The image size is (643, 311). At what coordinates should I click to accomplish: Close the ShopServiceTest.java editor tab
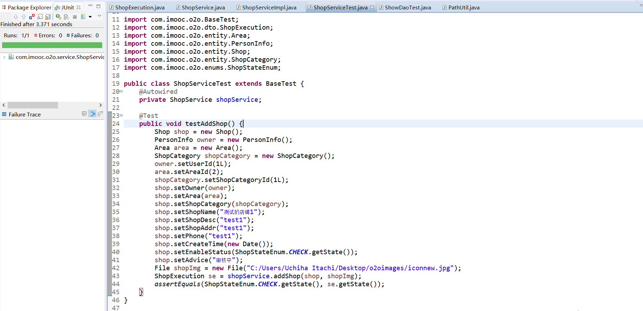click(372, 7)
